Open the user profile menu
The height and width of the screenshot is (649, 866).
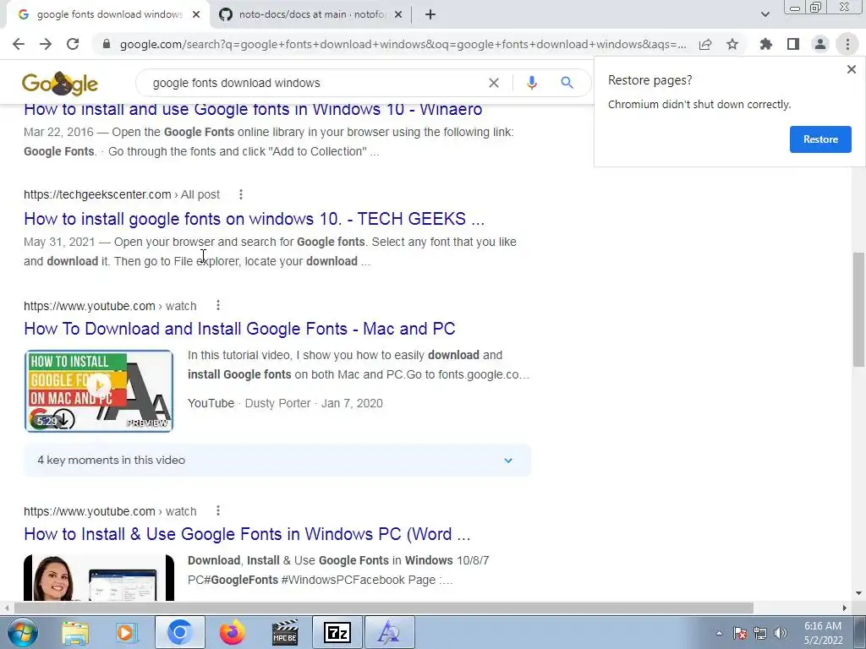coord(820,44)
